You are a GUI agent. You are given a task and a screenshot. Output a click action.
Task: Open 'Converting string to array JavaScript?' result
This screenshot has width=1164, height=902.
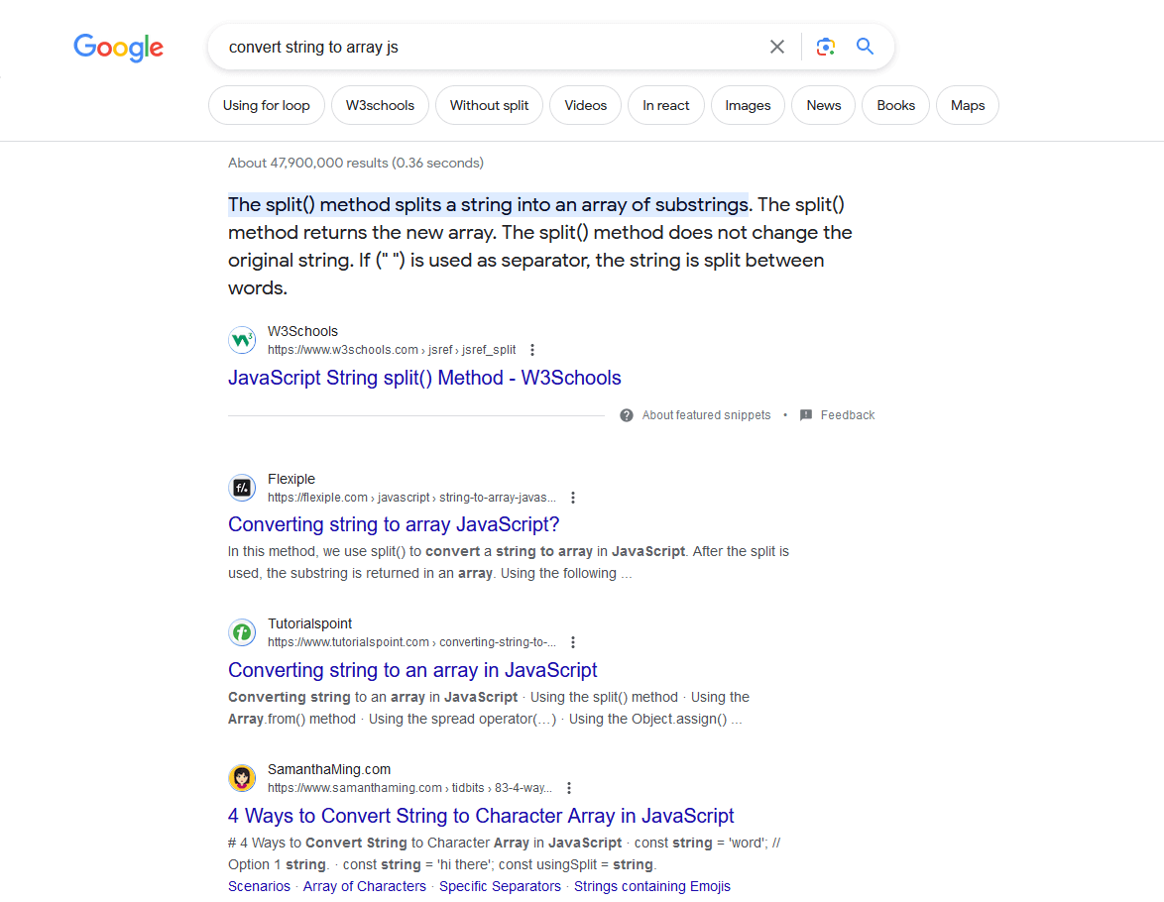tap(394, 525)
